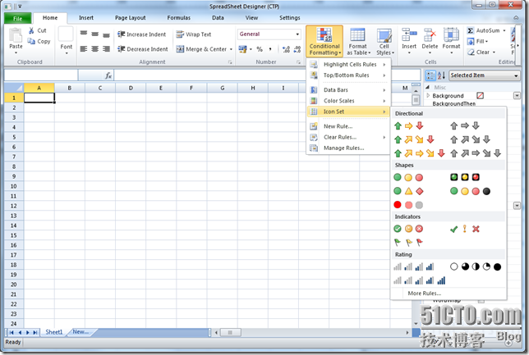Viewport: 529px width, 355px height.
Task: Open the Selected Item combo box
Action: [485, 75]
